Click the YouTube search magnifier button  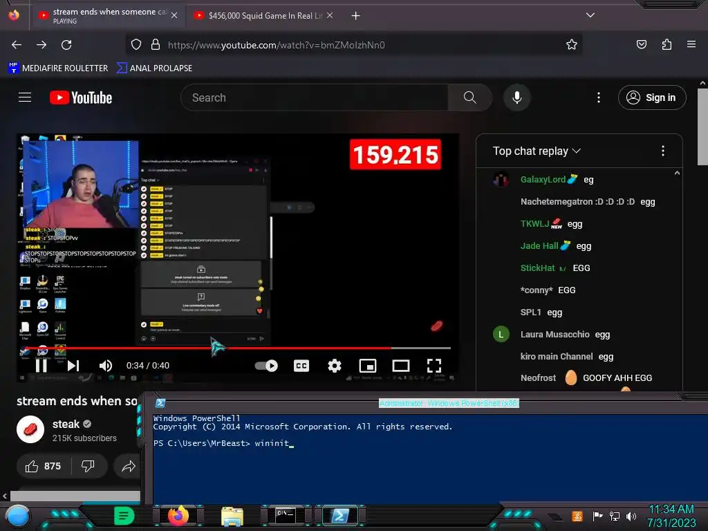click(469, 97)
